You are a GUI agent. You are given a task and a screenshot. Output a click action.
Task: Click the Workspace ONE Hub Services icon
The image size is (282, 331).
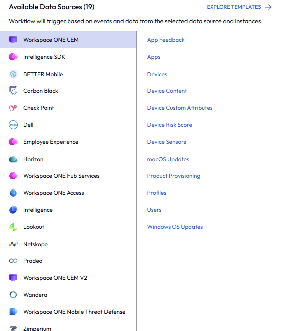click(x=13, y=176)
